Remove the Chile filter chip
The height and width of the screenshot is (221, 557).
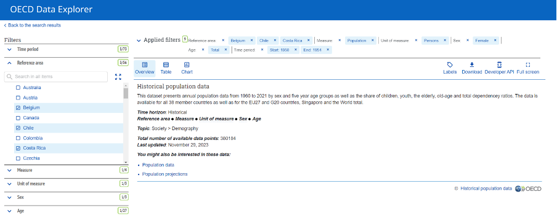click(x=275, y=41)
